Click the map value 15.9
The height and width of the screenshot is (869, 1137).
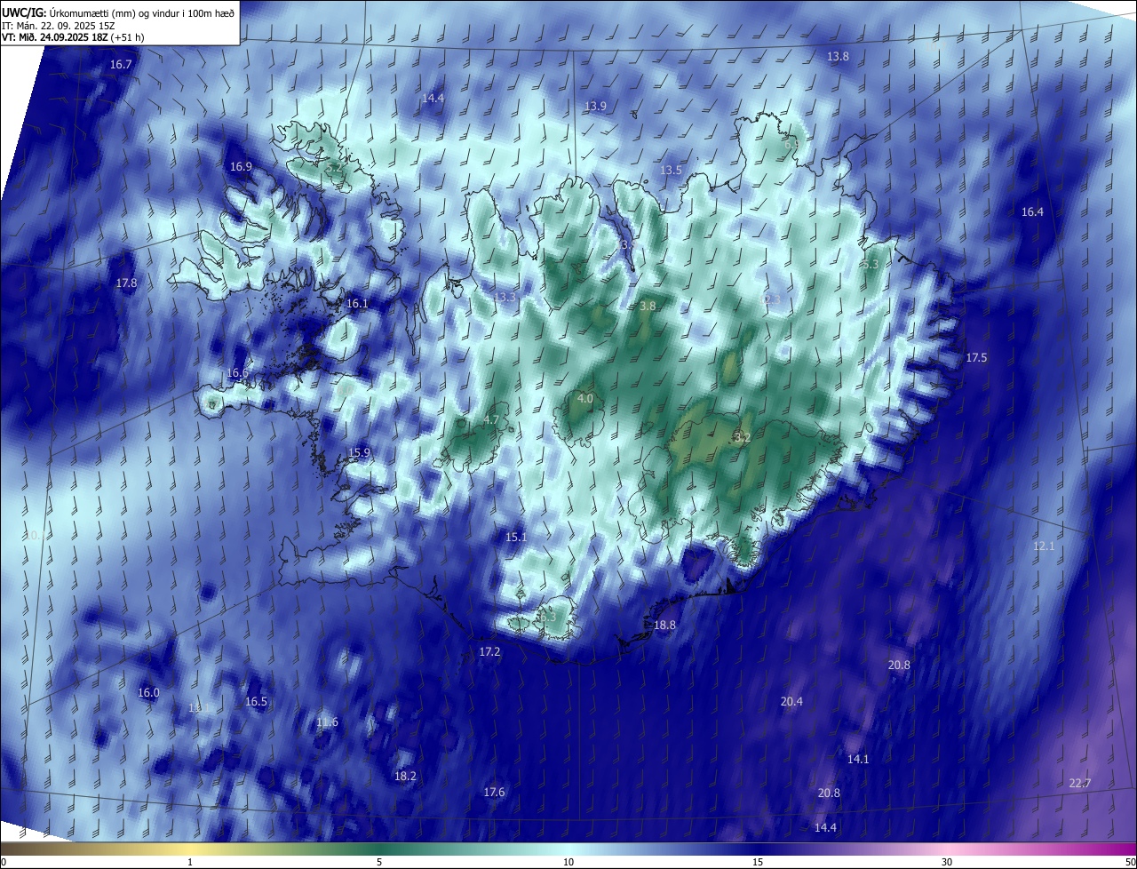[x=359, y=452]
